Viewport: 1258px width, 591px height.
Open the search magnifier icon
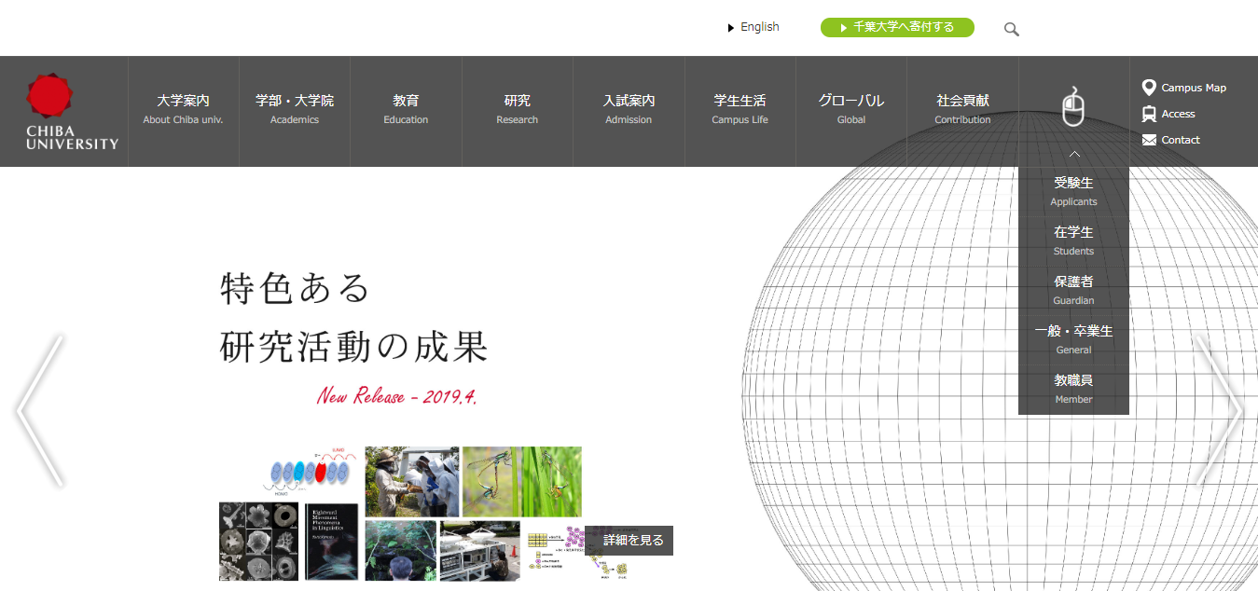[1011, 29]
